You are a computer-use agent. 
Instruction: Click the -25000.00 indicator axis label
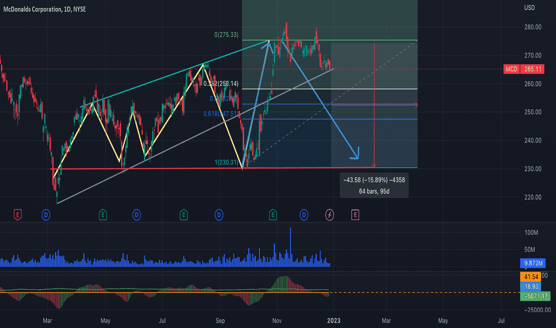(537, 310)
